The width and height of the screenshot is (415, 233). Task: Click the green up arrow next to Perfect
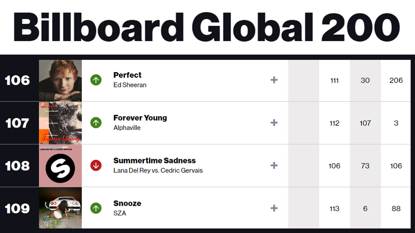pyautogui.click(x=96, y=80)
